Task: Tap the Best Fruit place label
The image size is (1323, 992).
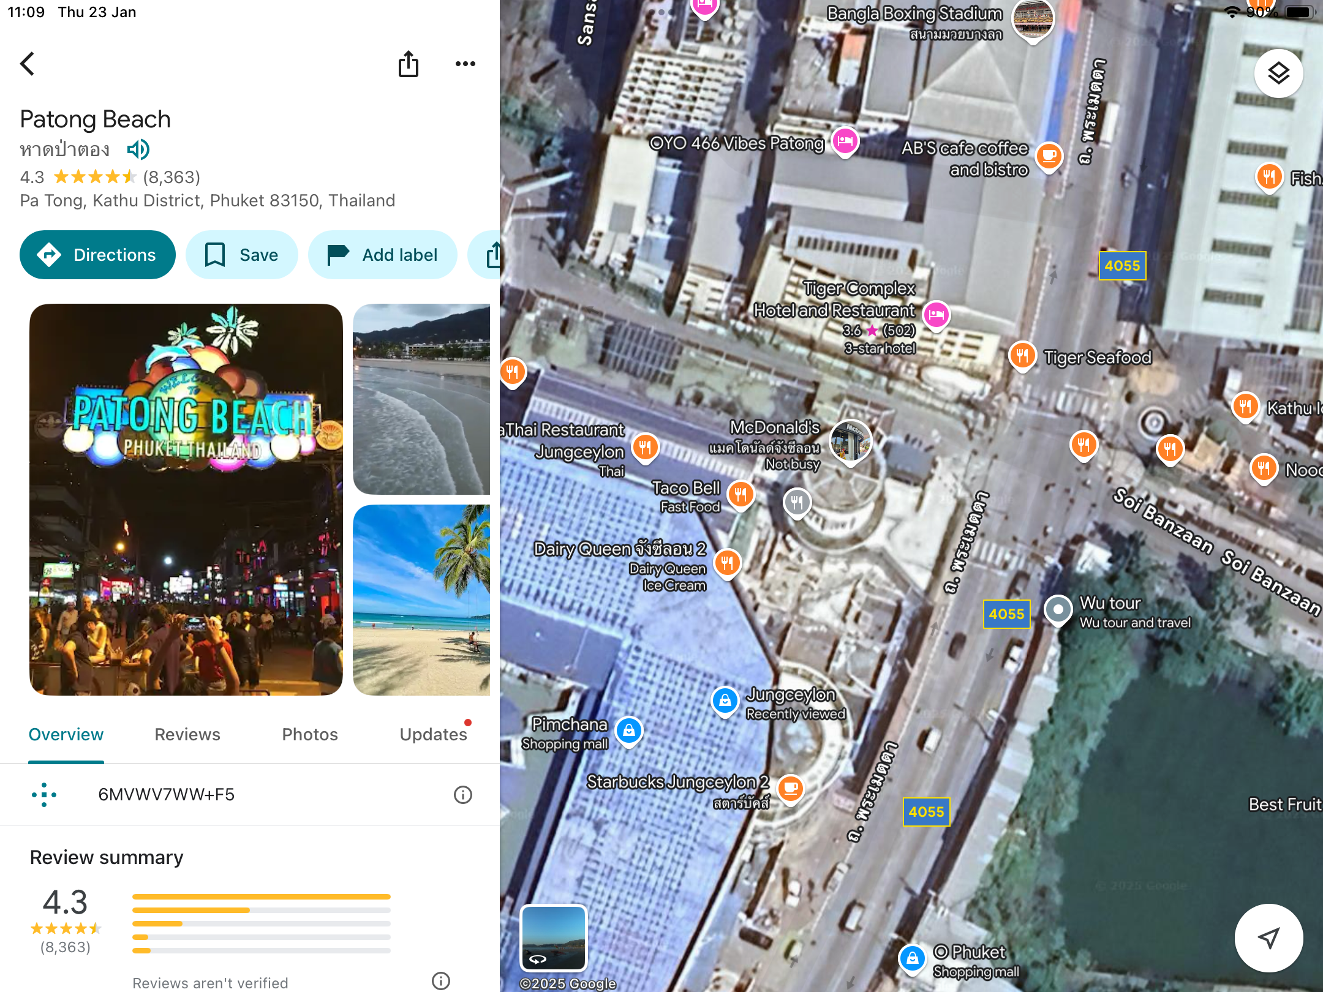Action: pos(1285,804)
